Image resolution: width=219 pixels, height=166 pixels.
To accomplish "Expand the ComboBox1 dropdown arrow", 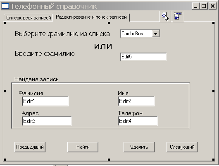I will click(156, 34).
